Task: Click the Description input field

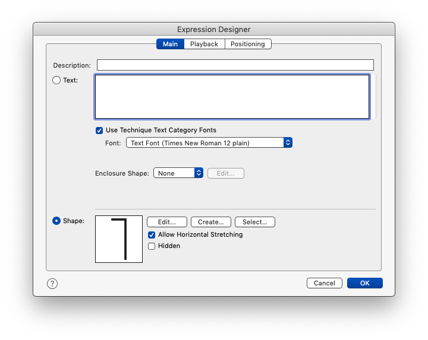Action: pos(235,65)
